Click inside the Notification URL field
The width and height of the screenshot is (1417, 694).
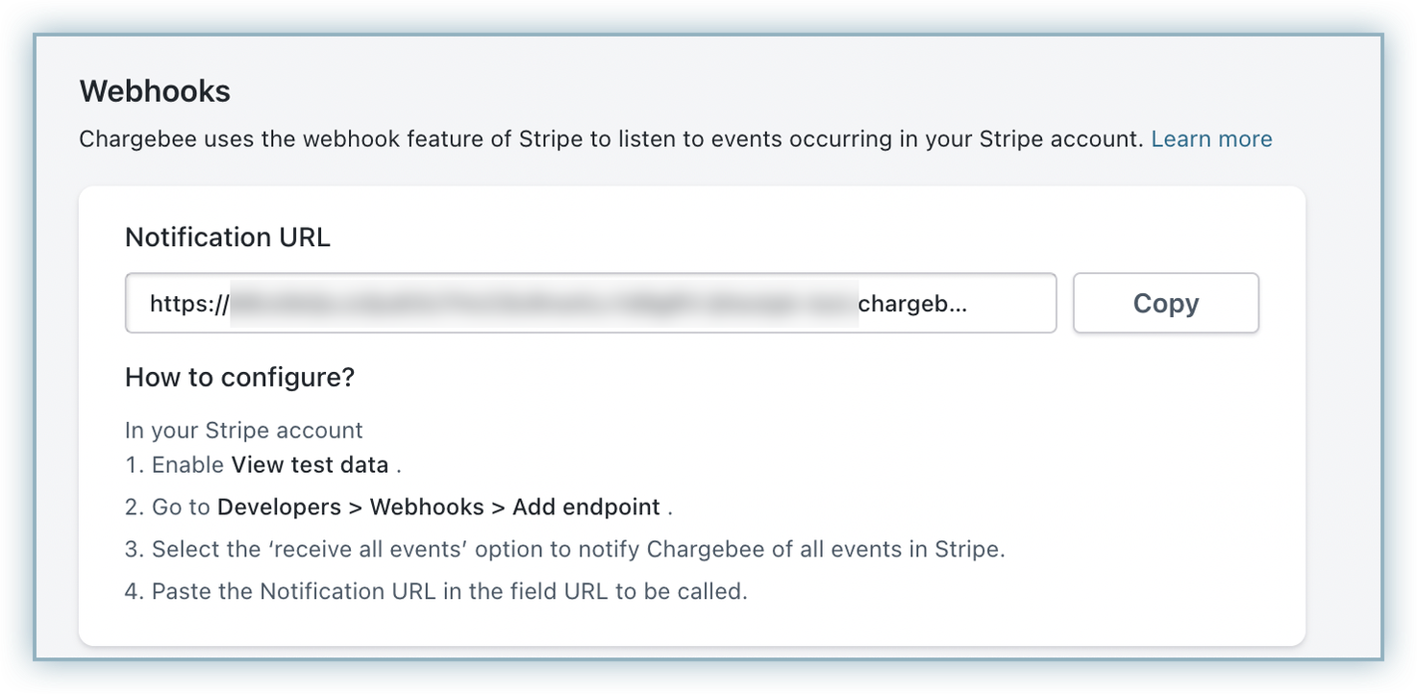590,304
